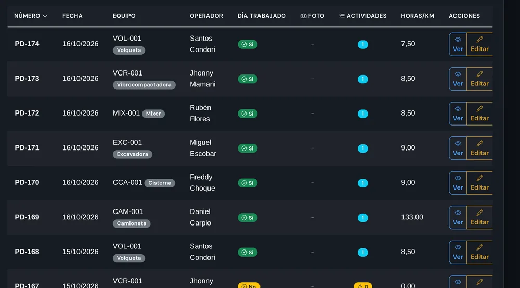
Task: View report PD-172
Action: [458, 114]
